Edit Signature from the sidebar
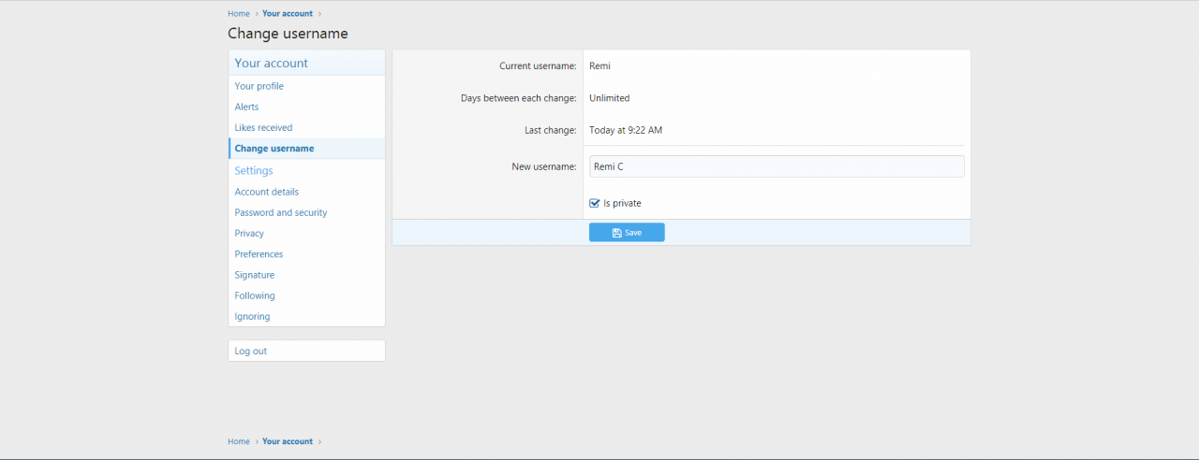The width and height of the screenshot is (1199, 460). (255, 275)
